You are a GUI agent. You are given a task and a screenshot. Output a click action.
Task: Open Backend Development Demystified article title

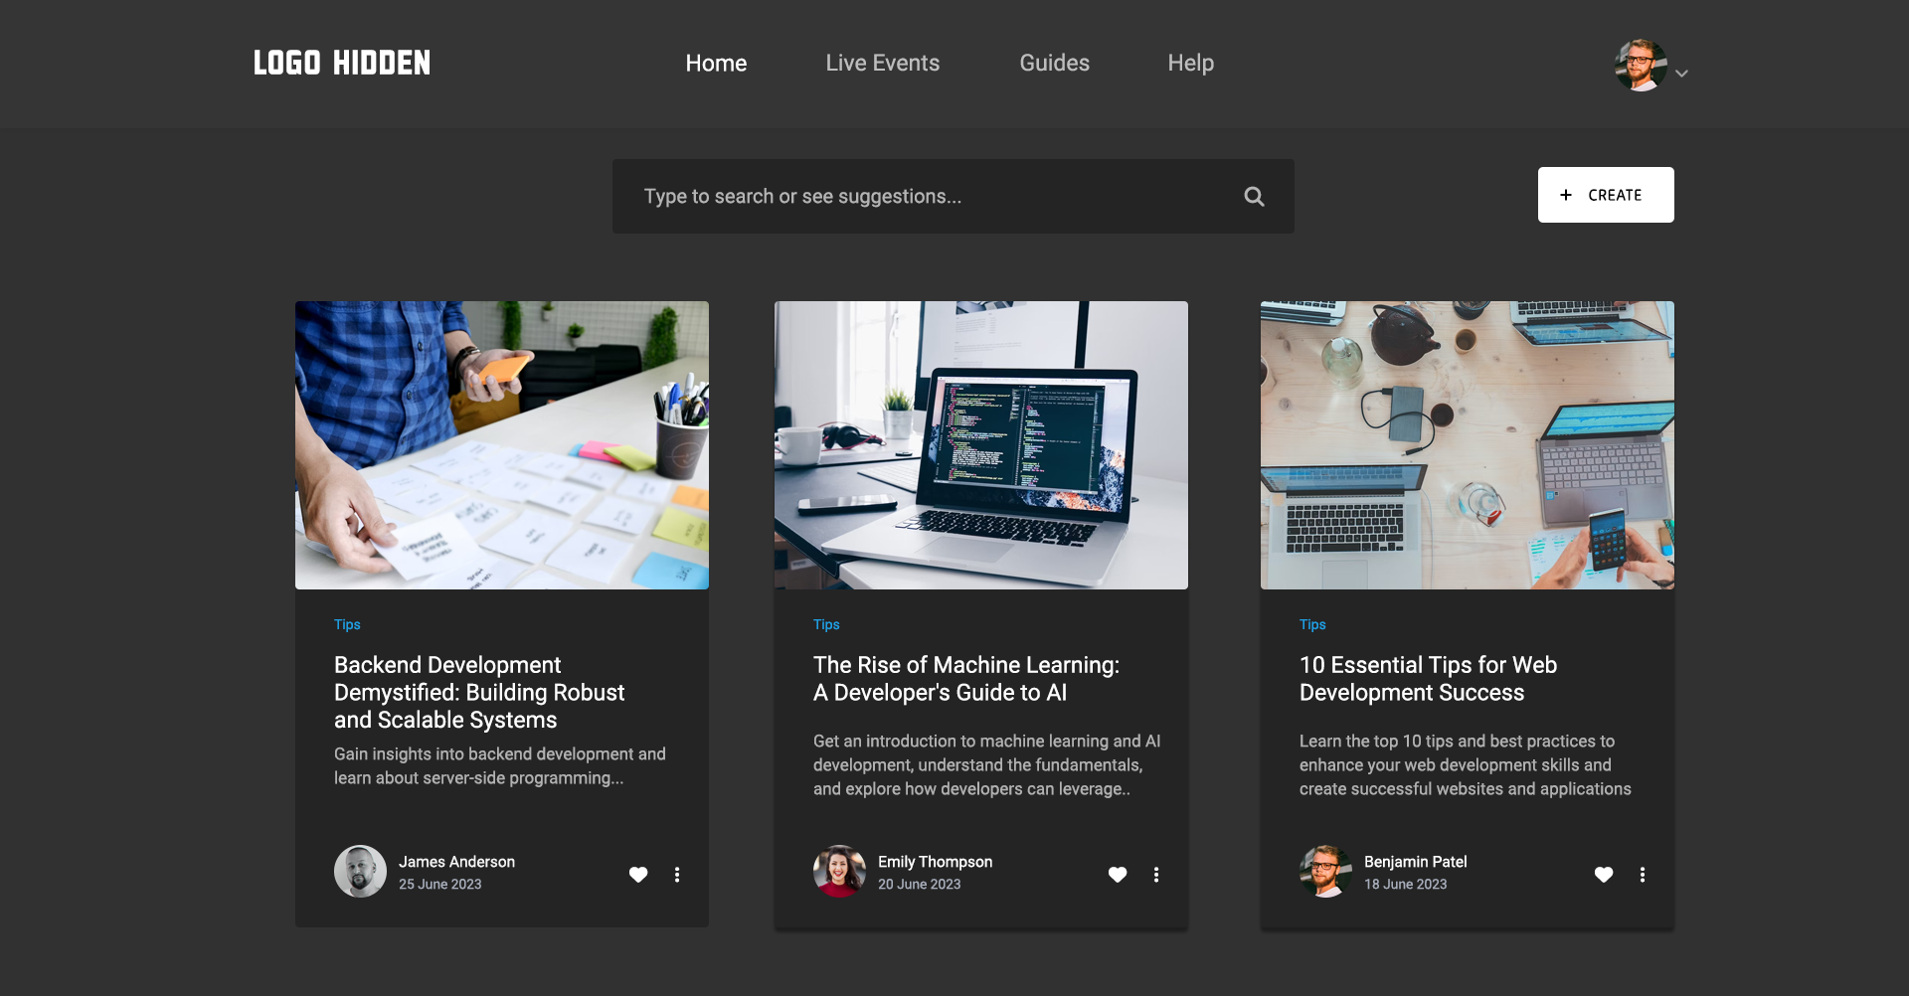[479, 693]
